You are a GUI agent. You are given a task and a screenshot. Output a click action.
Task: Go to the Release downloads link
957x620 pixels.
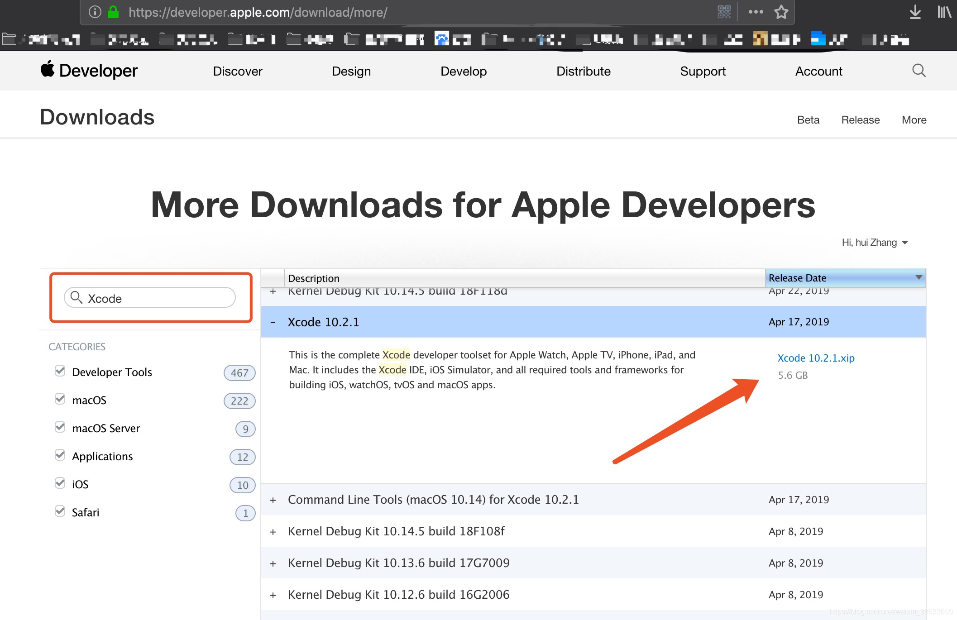(x=860, y=120)
